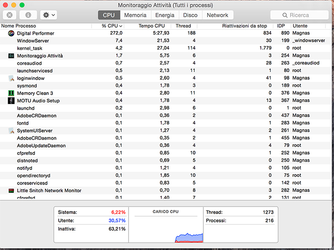Click the loginwindow process icon
The image size is (334, 250).
(x=11, y=78)
